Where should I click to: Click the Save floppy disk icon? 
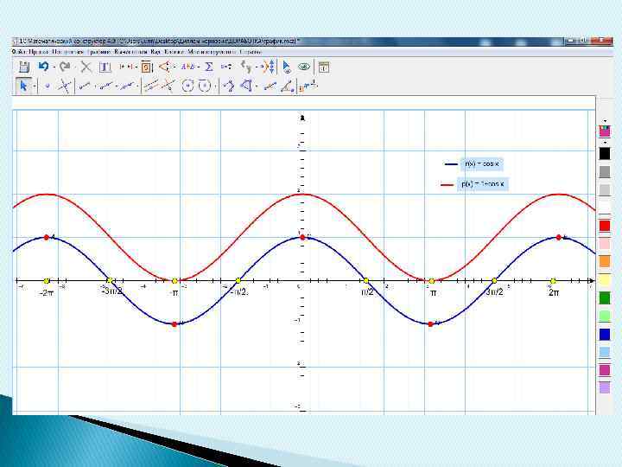pos(24,67)
